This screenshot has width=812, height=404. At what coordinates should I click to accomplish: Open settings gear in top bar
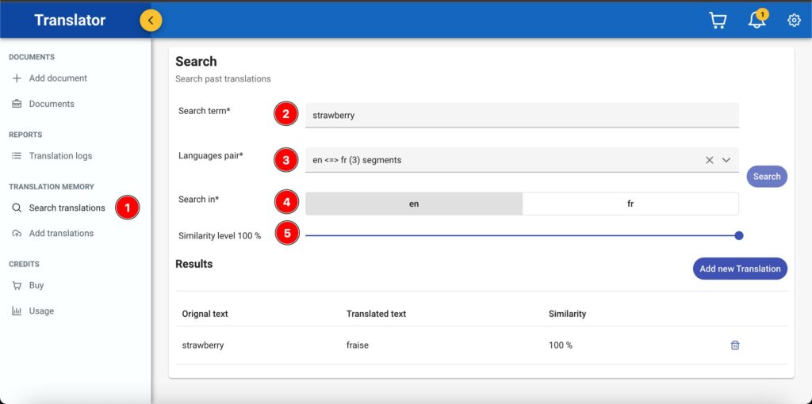[794, 21]
